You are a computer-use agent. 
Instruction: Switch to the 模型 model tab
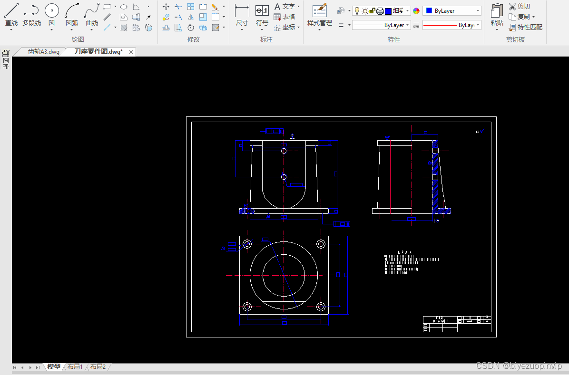(54, 366)
